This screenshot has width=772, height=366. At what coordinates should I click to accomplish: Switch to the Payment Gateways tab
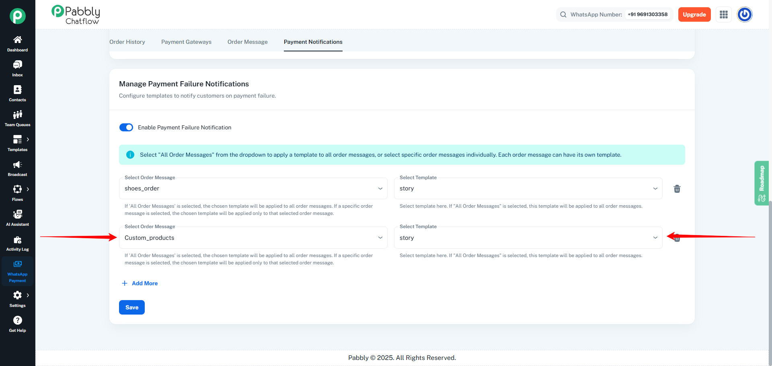pyautogui.click(x=186, y=42)
